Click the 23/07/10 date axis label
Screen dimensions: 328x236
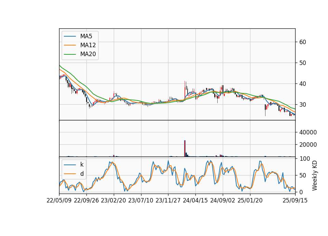(x=141, y=200)
